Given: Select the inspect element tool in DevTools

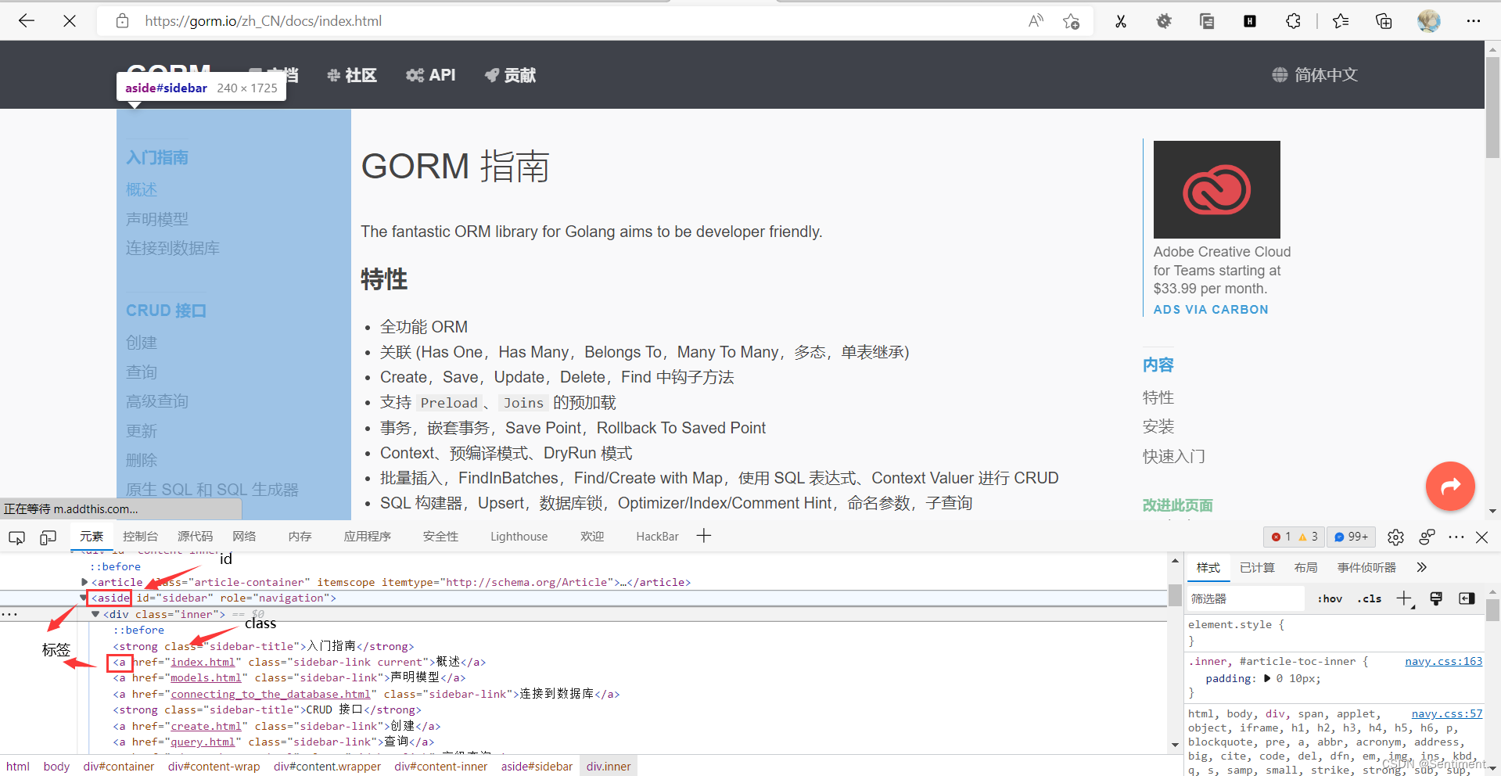Looking at the screenshot, I should 16,537.
